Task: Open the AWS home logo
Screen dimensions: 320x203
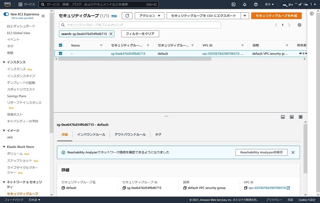Action: pyautogui.click(x=7, y=4)
